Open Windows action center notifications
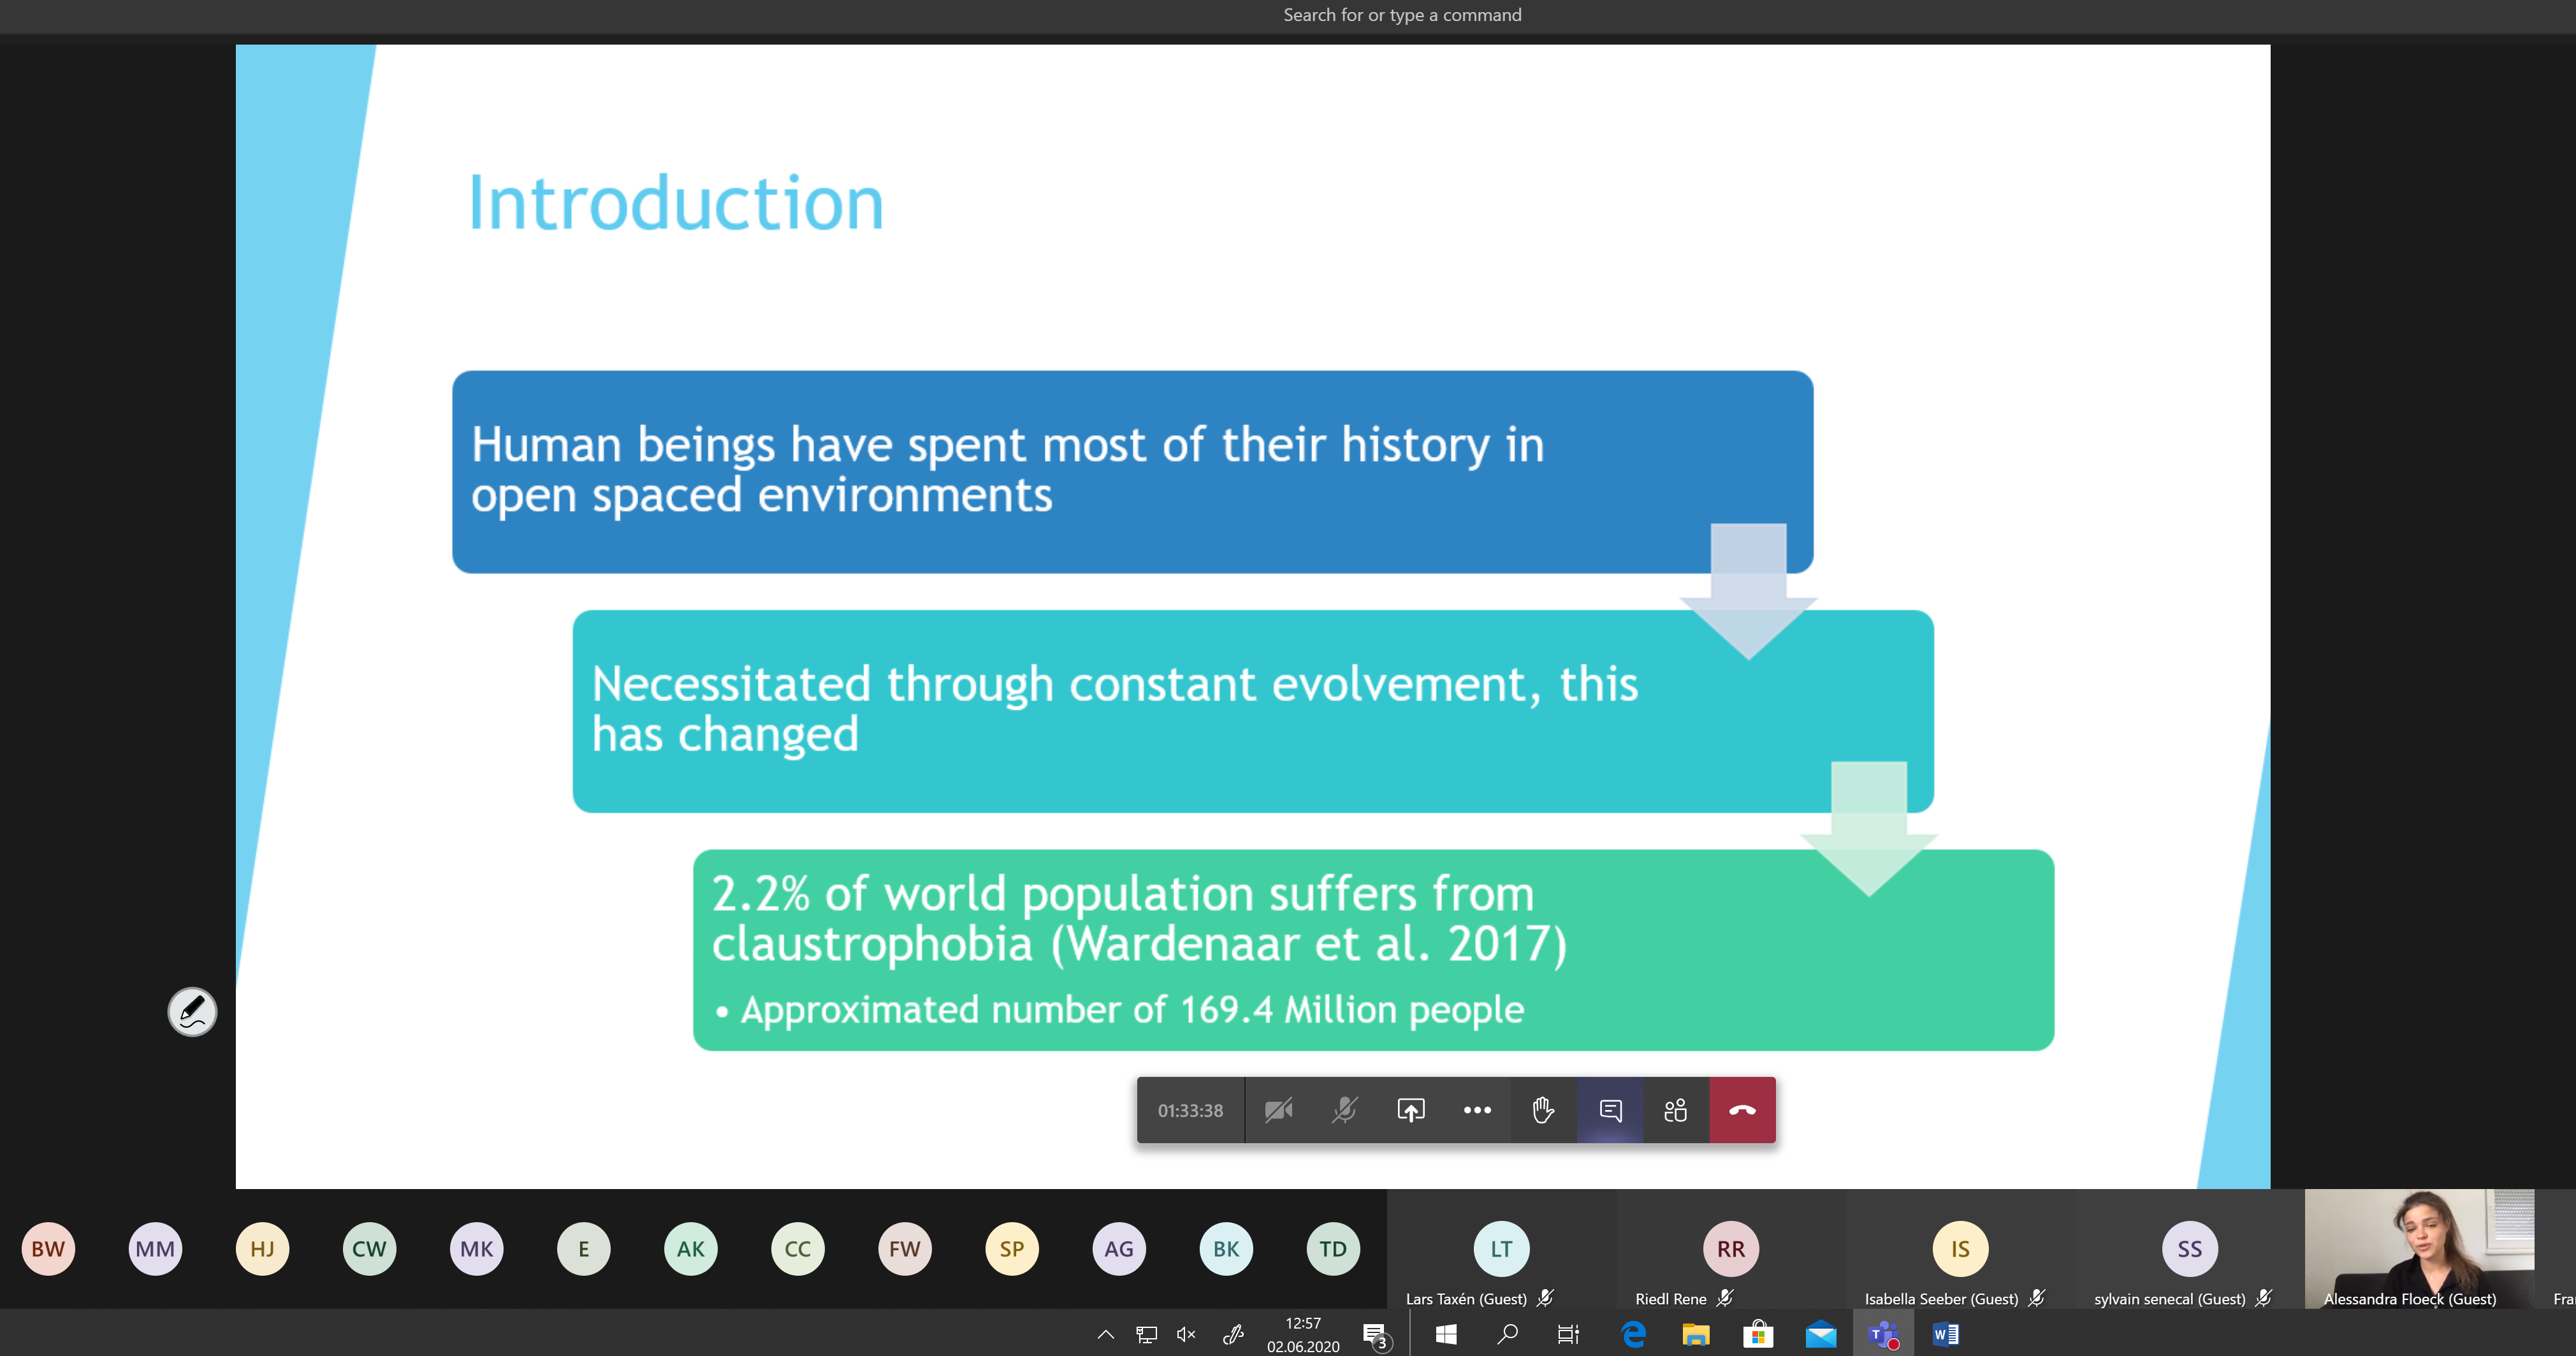The image size is (2576, 1356). tap(1376, 1335)
